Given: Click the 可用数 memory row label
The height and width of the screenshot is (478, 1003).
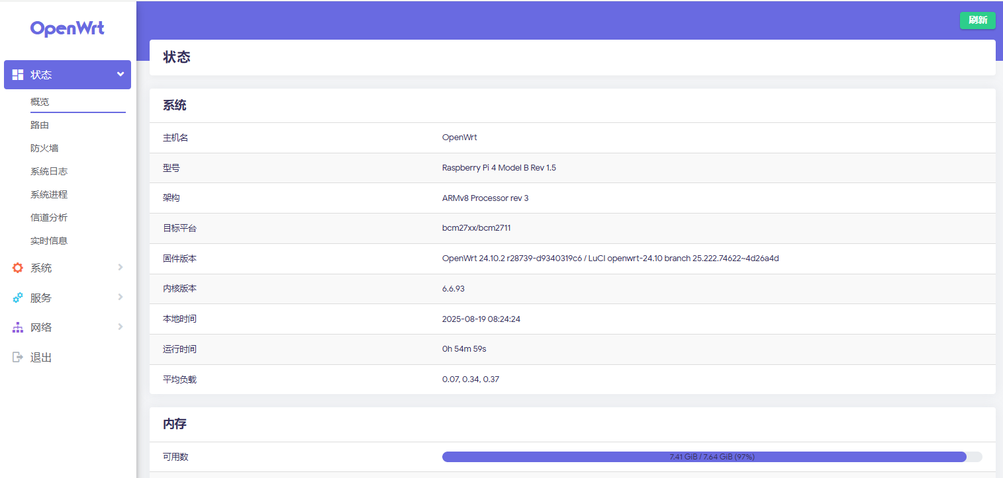Looking at the screenshot, I should coord(175,457).
